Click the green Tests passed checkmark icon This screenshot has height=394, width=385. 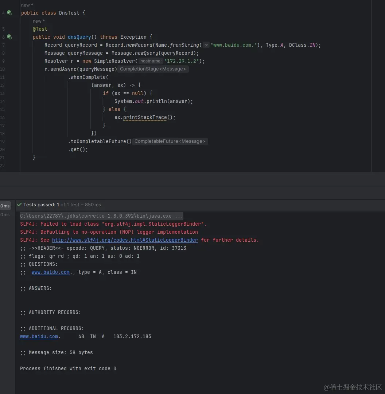(x=19, y=204)
